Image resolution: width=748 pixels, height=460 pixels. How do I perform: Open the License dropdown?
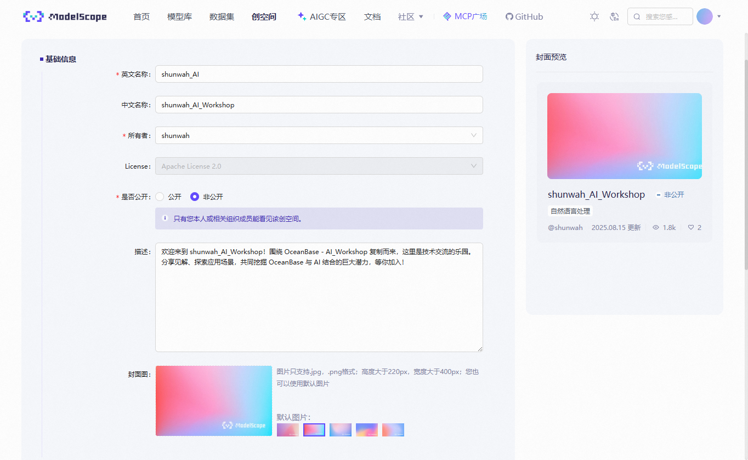(x=319, y=166)
